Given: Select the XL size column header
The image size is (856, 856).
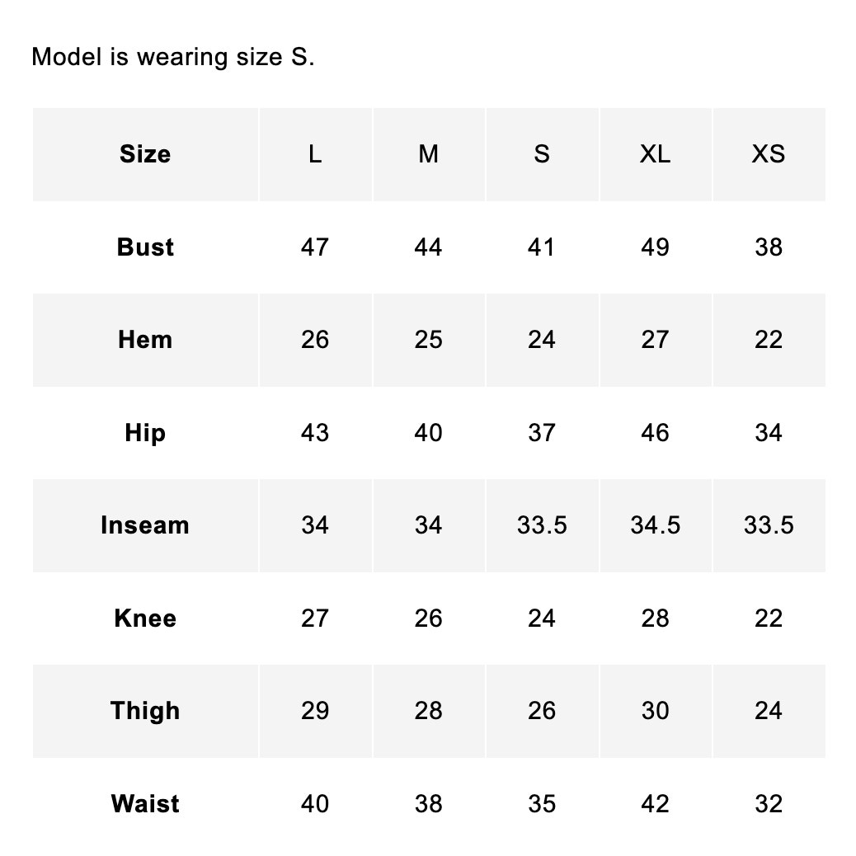Looking at the screenshot, I should 656,154.
